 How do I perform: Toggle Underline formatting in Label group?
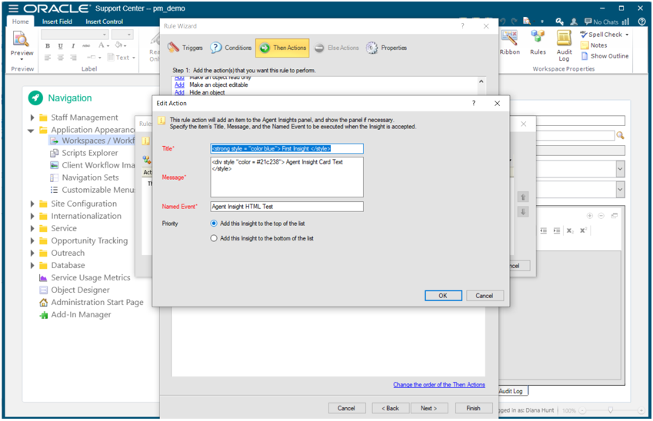coord(61,46)
